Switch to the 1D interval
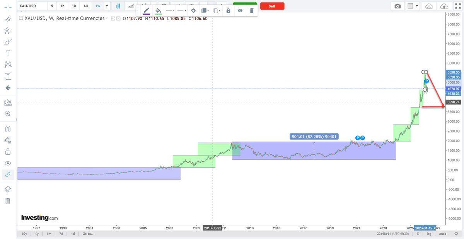The height and width of the screenshot is (239, 464). 74,6
